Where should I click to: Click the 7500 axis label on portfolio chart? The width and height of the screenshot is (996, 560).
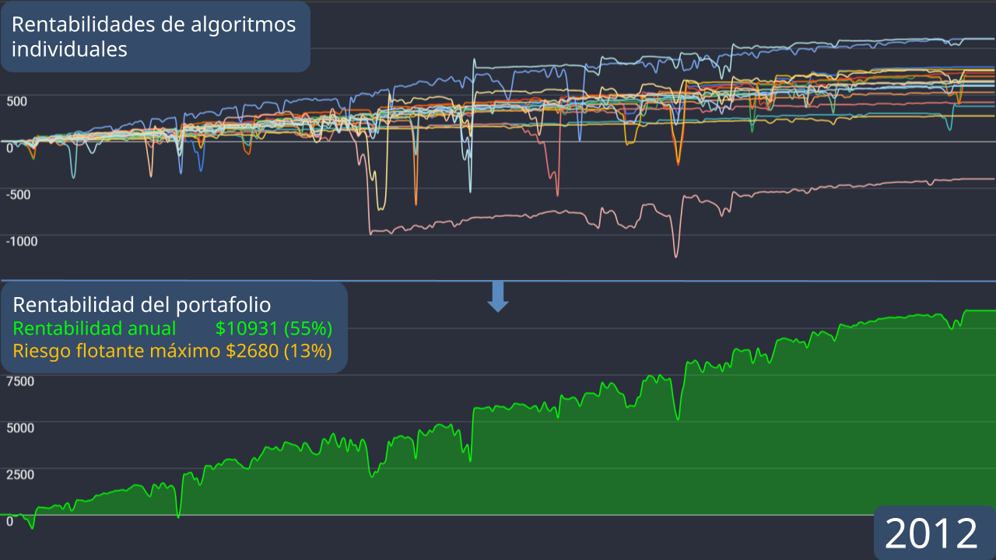19,381
